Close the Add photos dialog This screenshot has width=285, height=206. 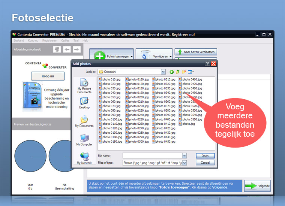pos(213,64)
